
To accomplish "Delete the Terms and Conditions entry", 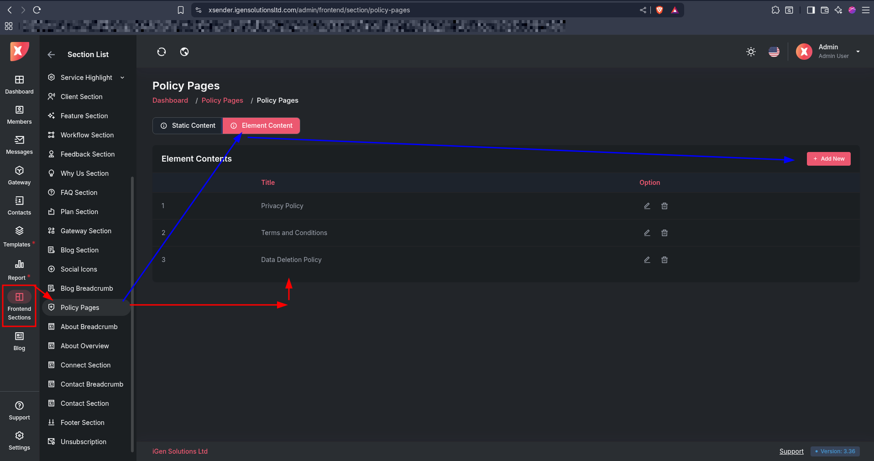I will click(665, 233).
